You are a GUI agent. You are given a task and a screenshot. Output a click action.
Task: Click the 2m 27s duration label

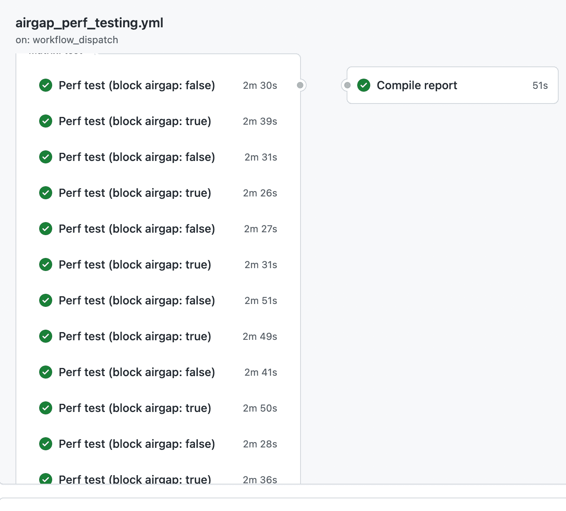pos(260,229)
